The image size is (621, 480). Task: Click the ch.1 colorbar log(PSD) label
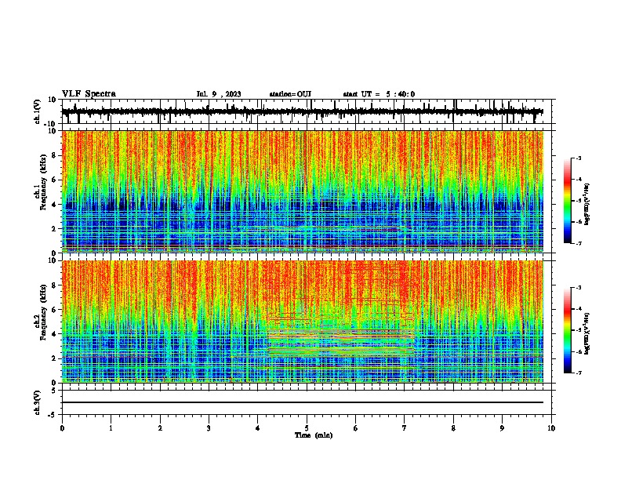(x=586, y=204)
